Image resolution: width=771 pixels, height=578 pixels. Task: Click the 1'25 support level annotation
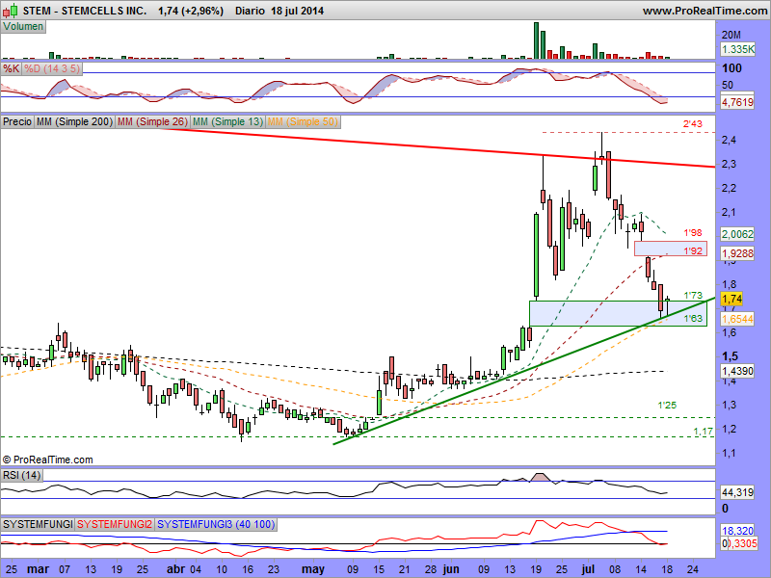(667, 406)
